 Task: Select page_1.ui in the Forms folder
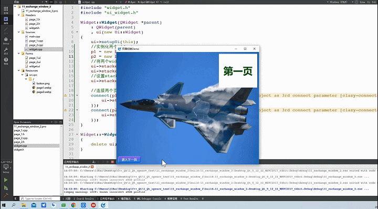tap(35, 58)
